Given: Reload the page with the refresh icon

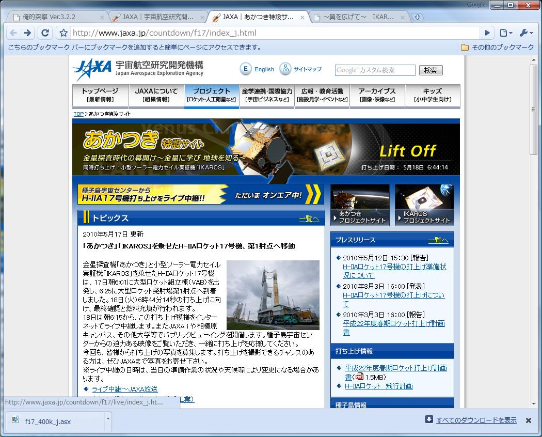Looking at the screenshot, I should click(45, 33).
